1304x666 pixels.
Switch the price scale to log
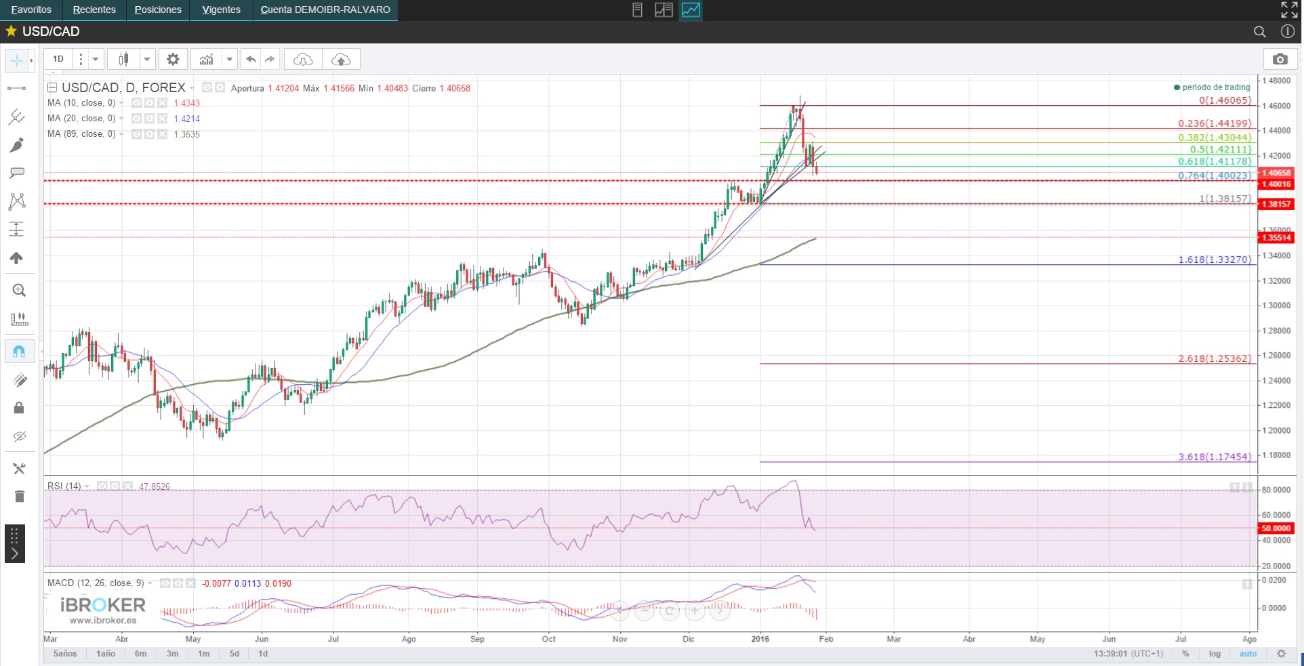1215,654
